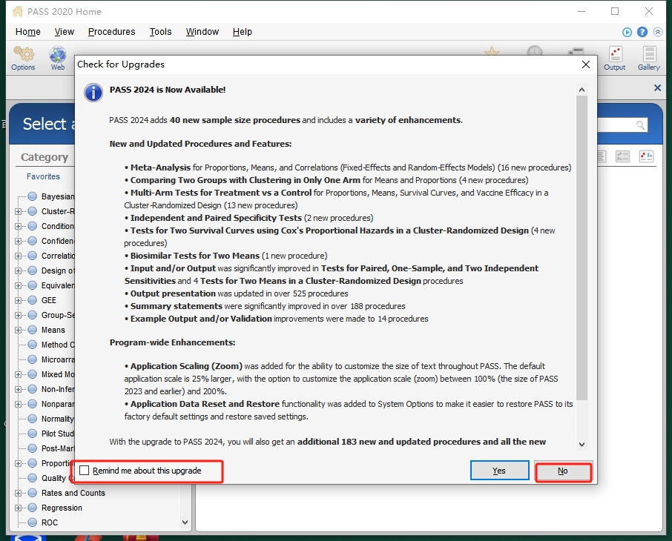672x541 pixels.
Task: Click the Rates and Counts circle icon
Action: point(32,493)
